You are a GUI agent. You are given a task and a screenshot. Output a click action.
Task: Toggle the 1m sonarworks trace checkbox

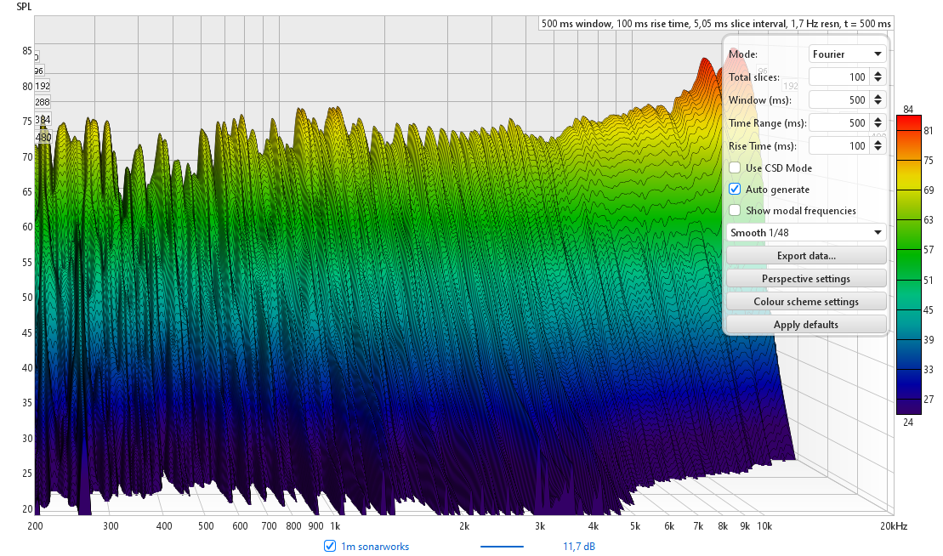pos(330,546)
